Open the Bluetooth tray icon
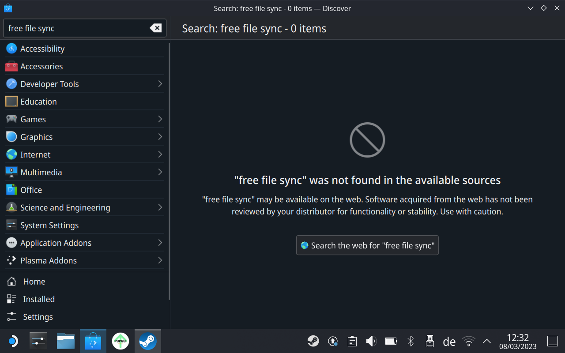The height and width of the screenshot is (353, 565). [411, 341]
